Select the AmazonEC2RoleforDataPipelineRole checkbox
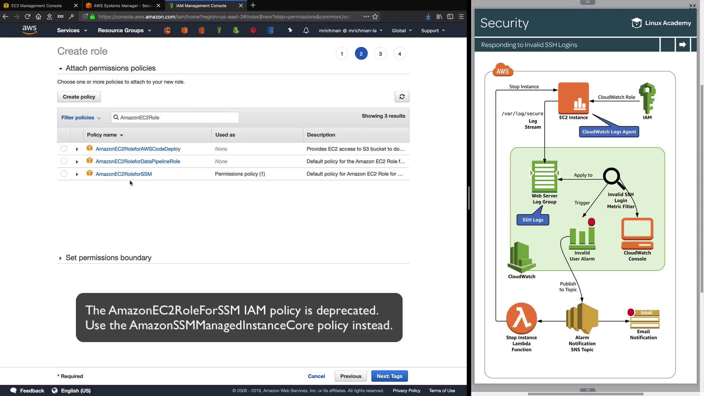Viewport: 704px width, 396px height. [64, 161]
